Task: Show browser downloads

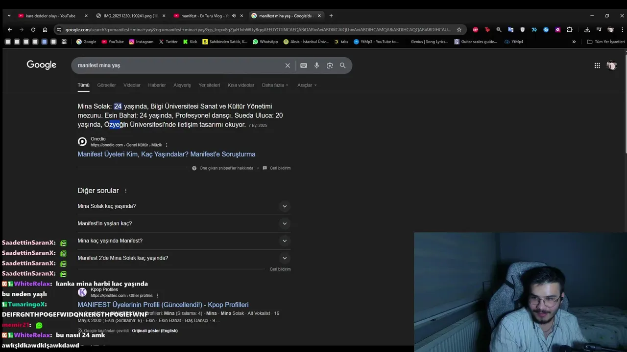Action: [x=587, y=29]
